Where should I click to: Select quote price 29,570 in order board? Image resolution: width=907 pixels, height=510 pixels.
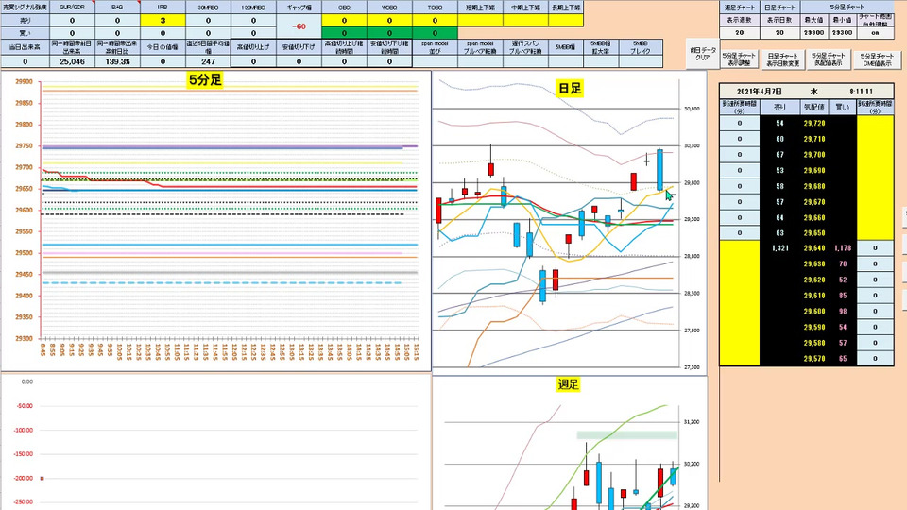coord(813,359)
